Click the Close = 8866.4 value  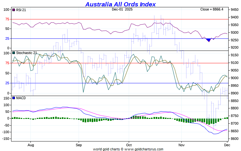(212, 10)
